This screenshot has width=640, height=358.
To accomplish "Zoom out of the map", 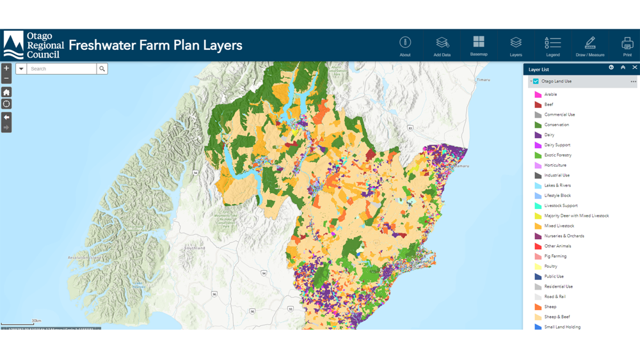I will click(x=6, y=78).
